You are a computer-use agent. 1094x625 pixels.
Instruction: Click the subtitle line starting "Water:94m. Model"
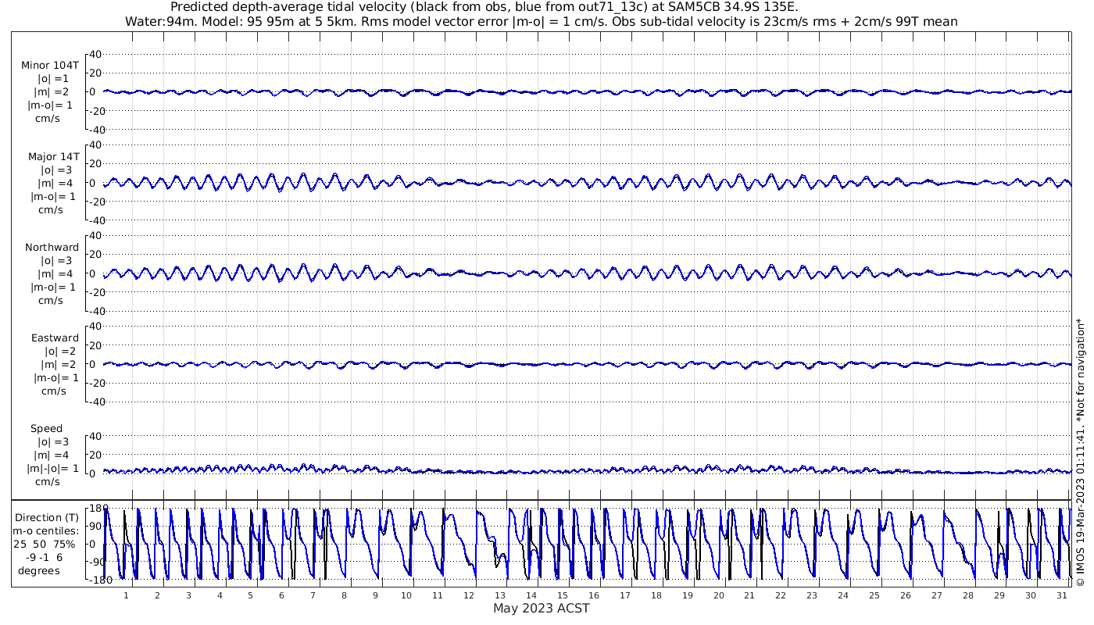(x=541, y=22)
